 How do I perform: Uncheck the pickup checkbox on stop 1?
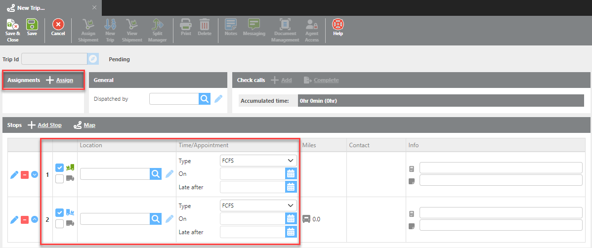60,168
